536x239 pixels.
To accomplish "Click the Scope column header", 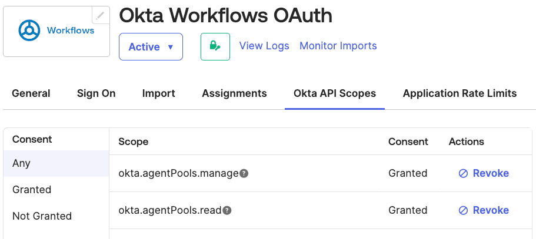I will [134, 142].
